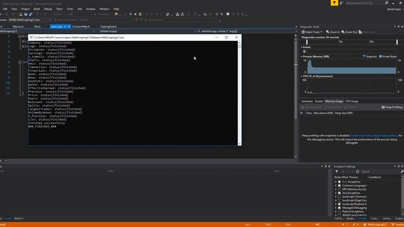This screenshot has height=227, width=404.
Task: Toggle the JavaScript Runtime exceptions checkbox
Action: (x=340, y=204)
